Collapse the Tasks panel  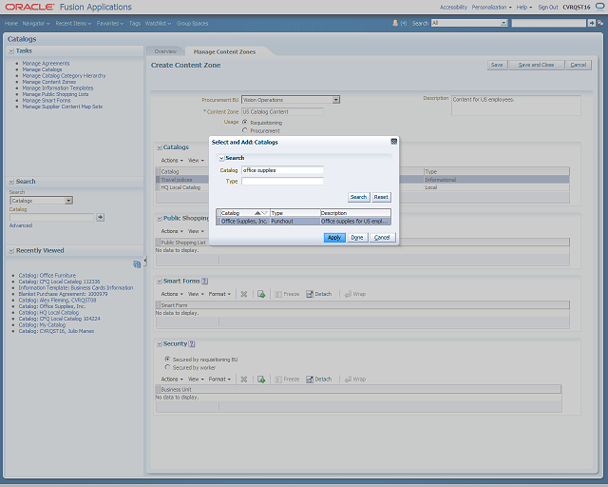click(x=11, y=50)
